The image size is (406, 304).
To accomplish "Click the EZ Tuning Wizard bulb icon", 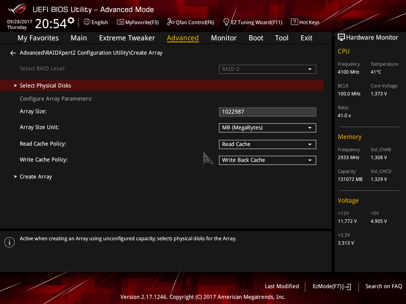I will pyautogui.click(x=226, y=22).
